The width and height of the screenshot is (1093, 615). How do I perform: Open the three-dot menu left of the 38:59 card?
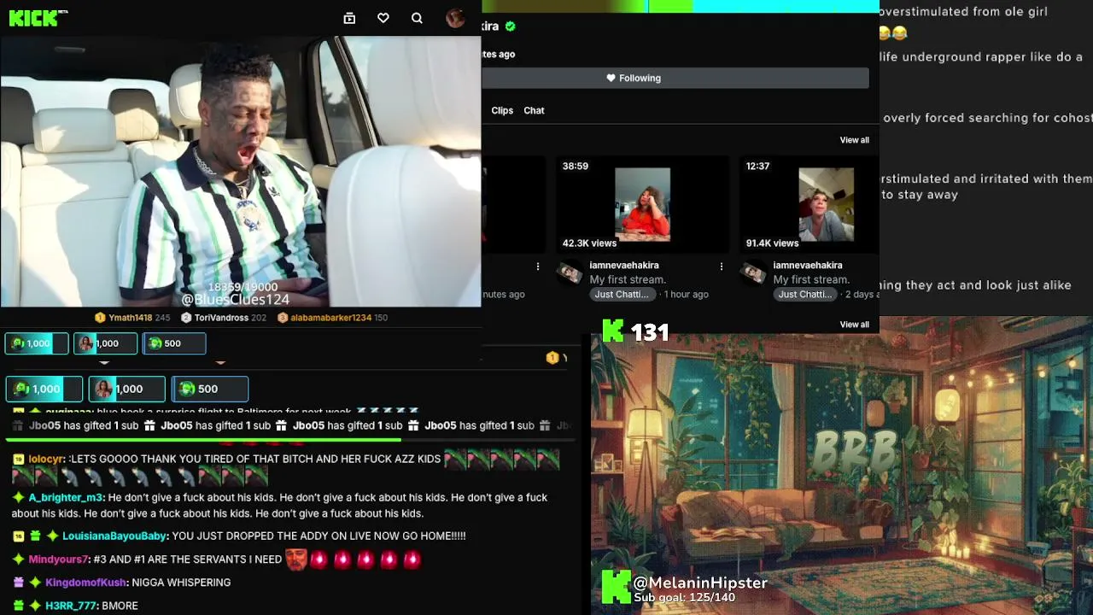click(x=538, y=266)
